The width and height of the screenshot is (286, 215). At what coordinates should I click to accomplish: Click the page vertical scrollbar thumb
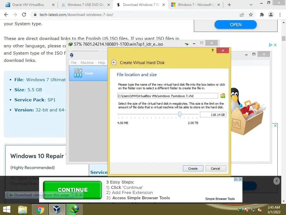coord(283,38)
